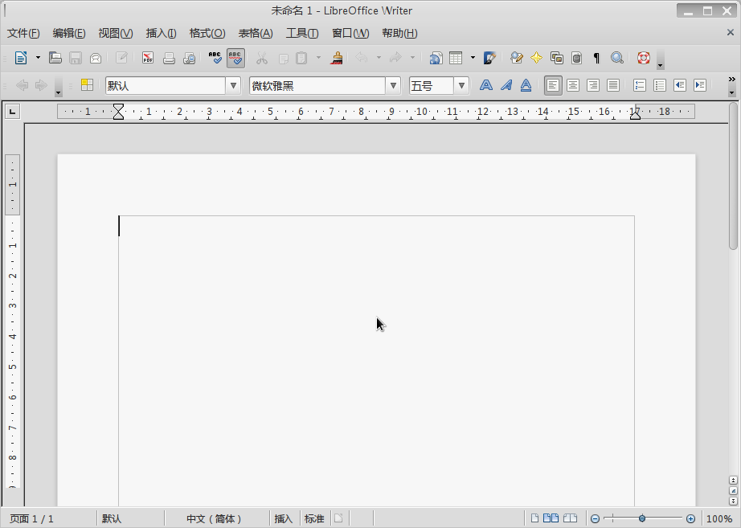Toggle bold formatting

pos(485,85)
